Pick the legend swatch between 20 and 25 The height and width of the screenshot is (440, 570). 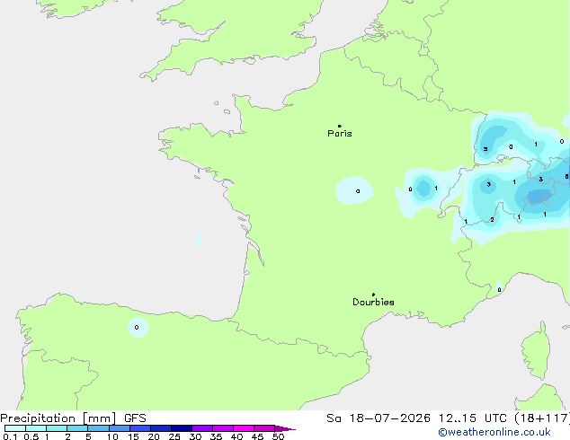click(x=160, y=428)
